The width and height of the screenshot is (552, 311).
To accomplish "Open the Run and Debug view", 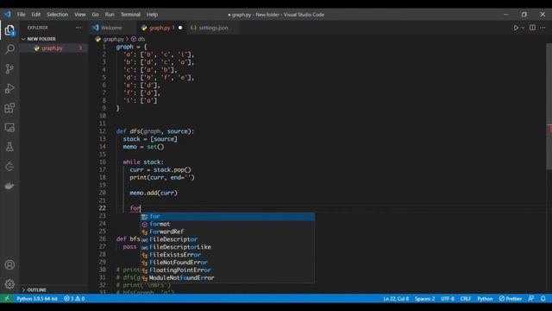I will pos(9,88).
